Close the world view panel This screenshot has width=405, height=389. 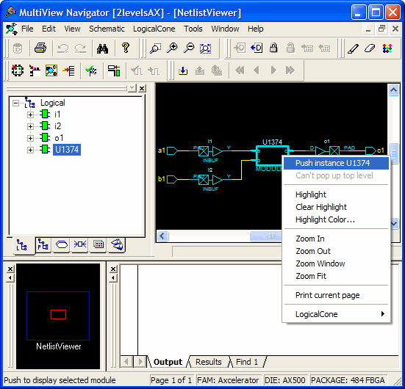[10, 269]
